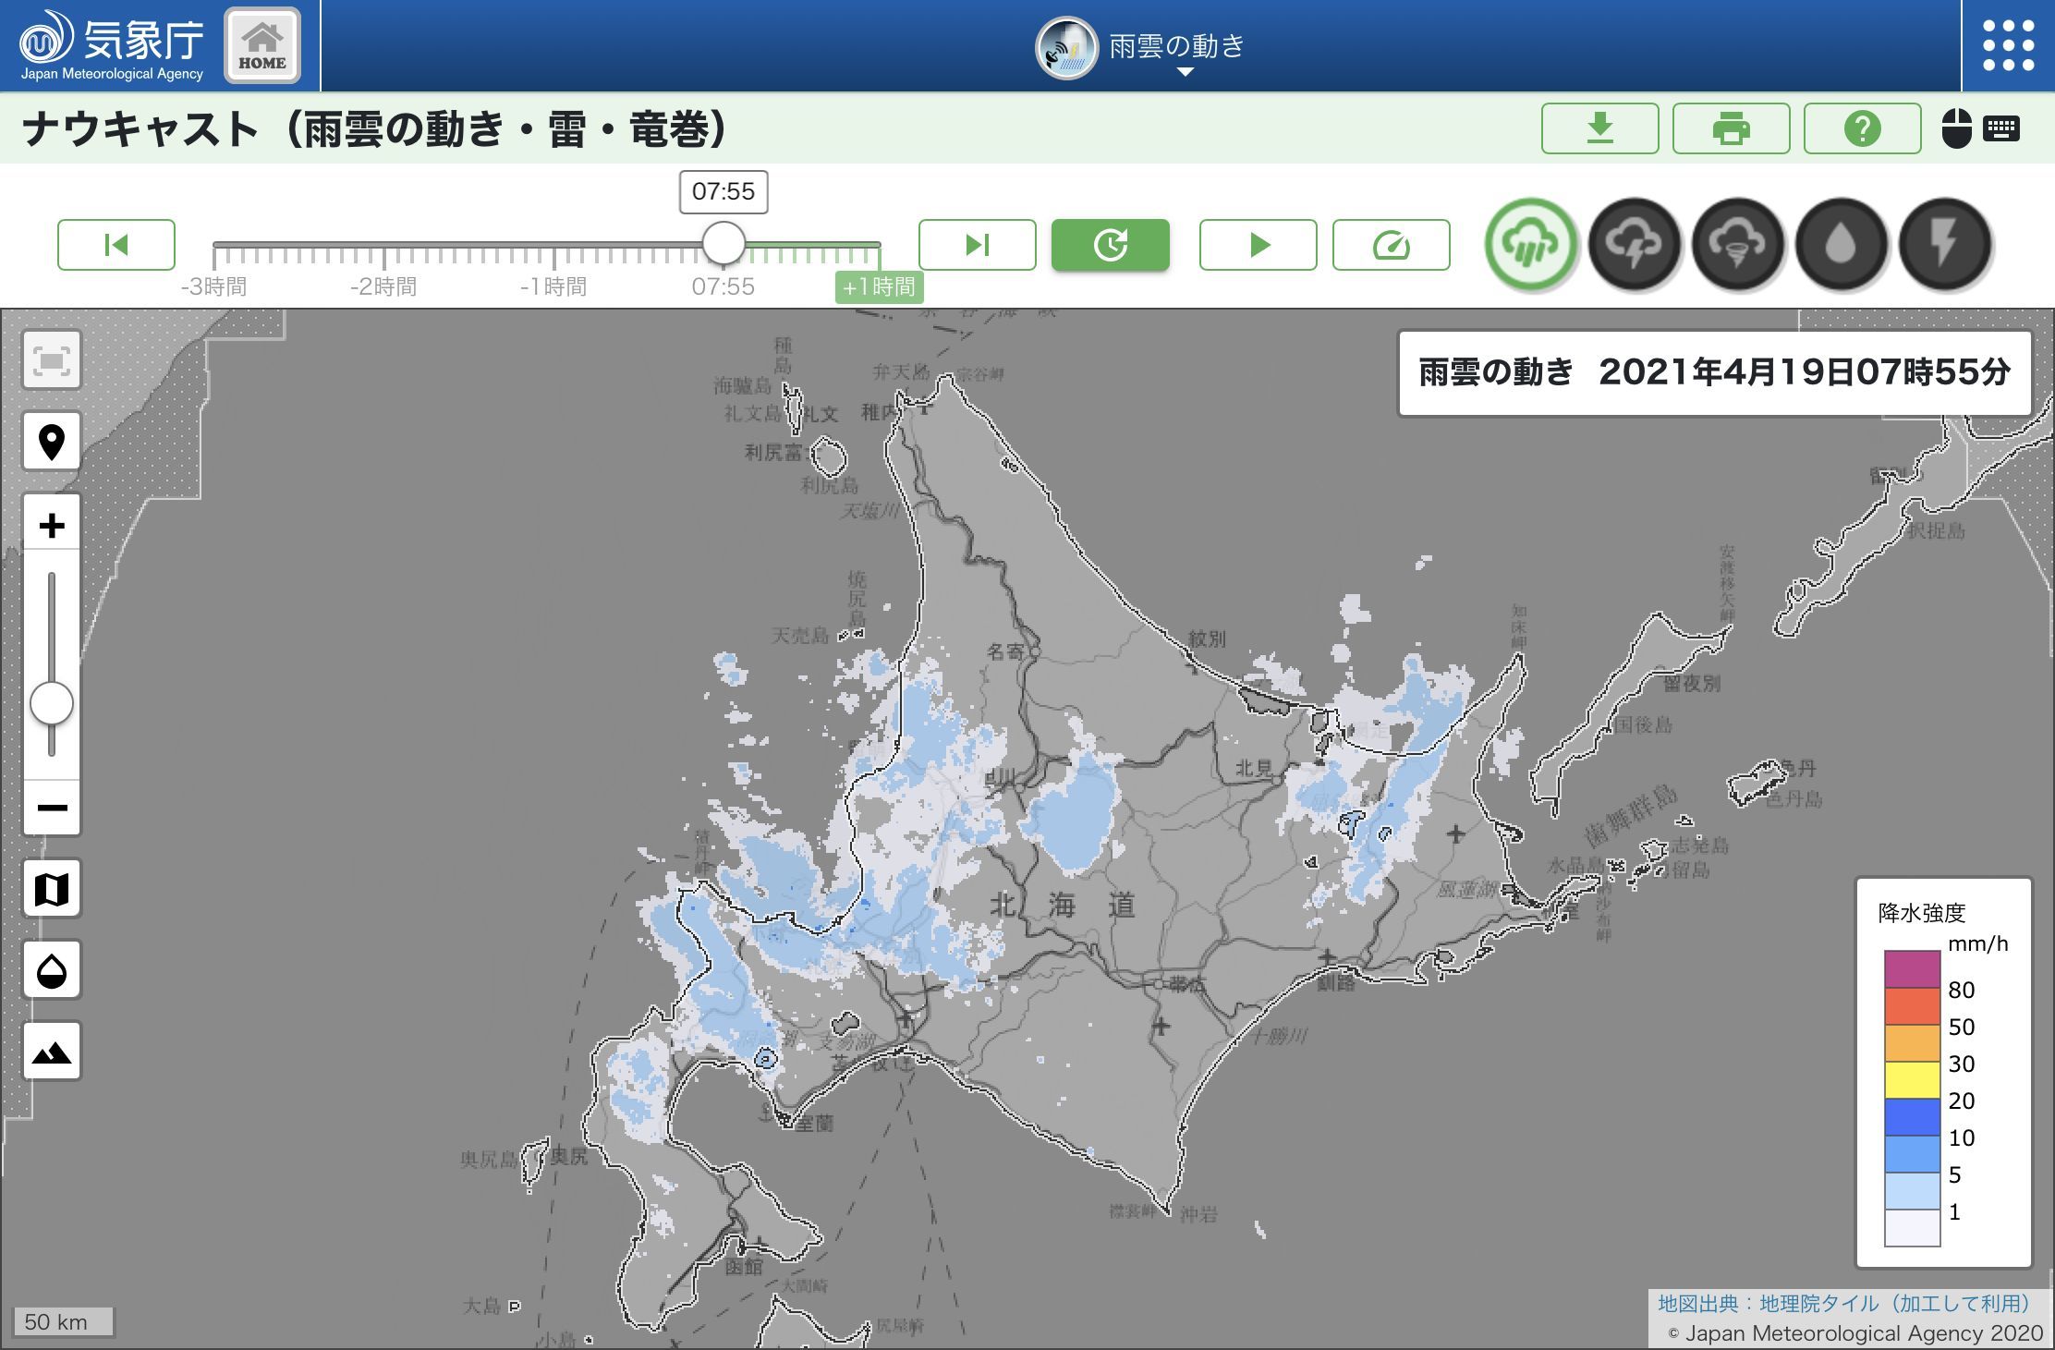Click the -1時間 mark on the timeline
The image size is (2055, 1350).
click(x=553, y=286)
